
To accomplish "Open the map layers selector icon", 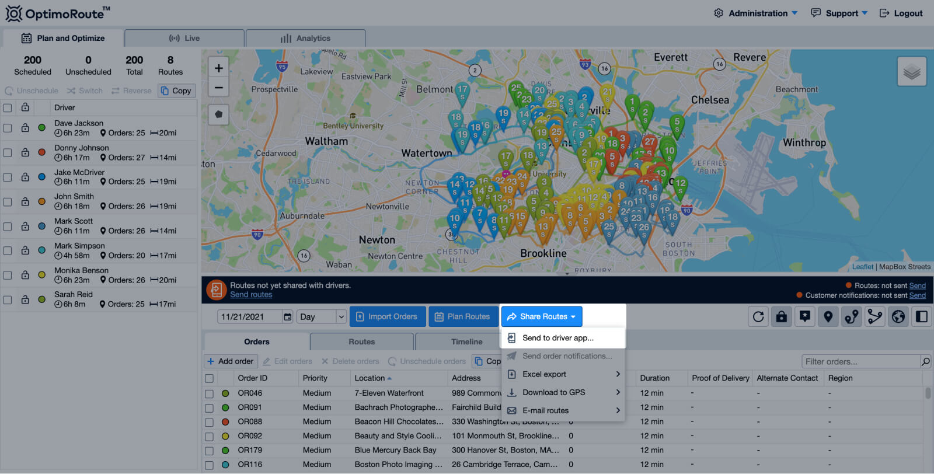I will [x=911, y=72].
